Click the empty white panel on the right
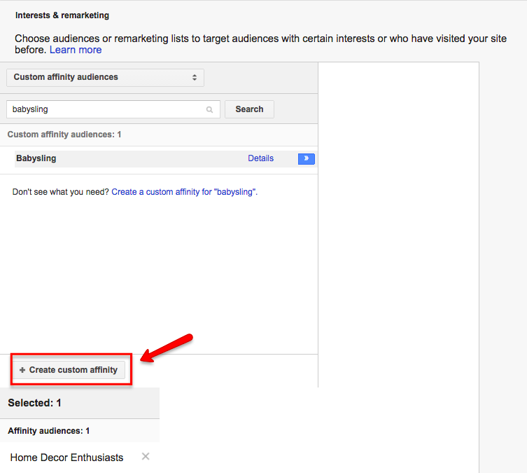The width and height of the screenshot is (527, 473). click(398, 210)
